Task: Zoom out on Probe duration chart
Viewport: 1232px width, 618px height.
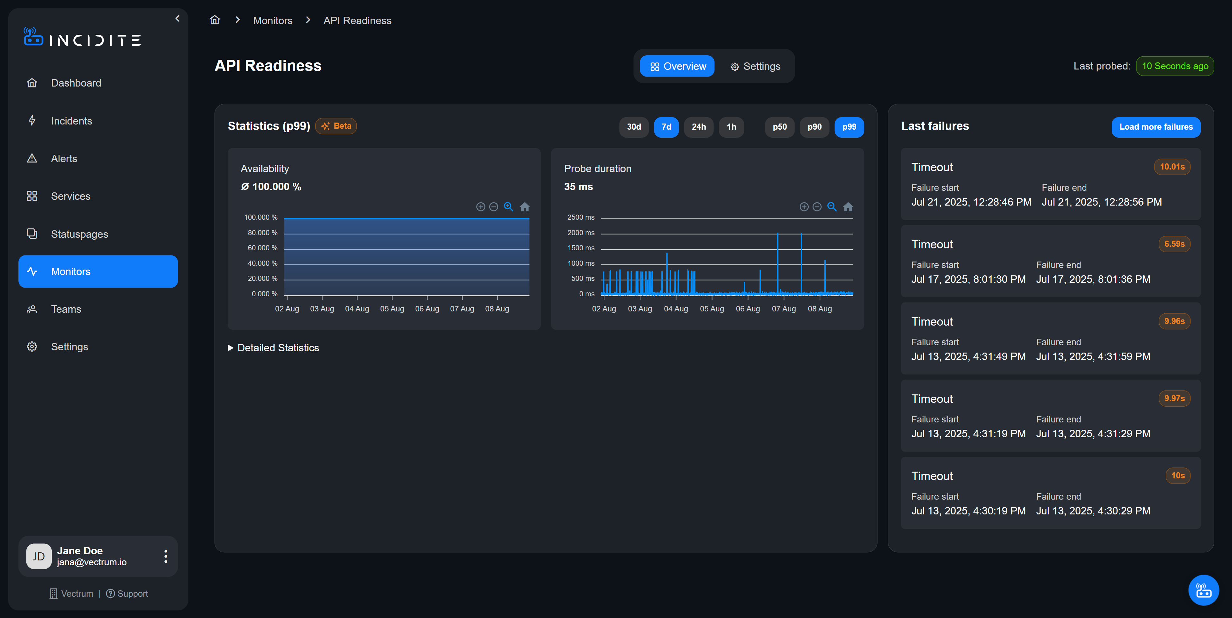Action: coord(817,207)
